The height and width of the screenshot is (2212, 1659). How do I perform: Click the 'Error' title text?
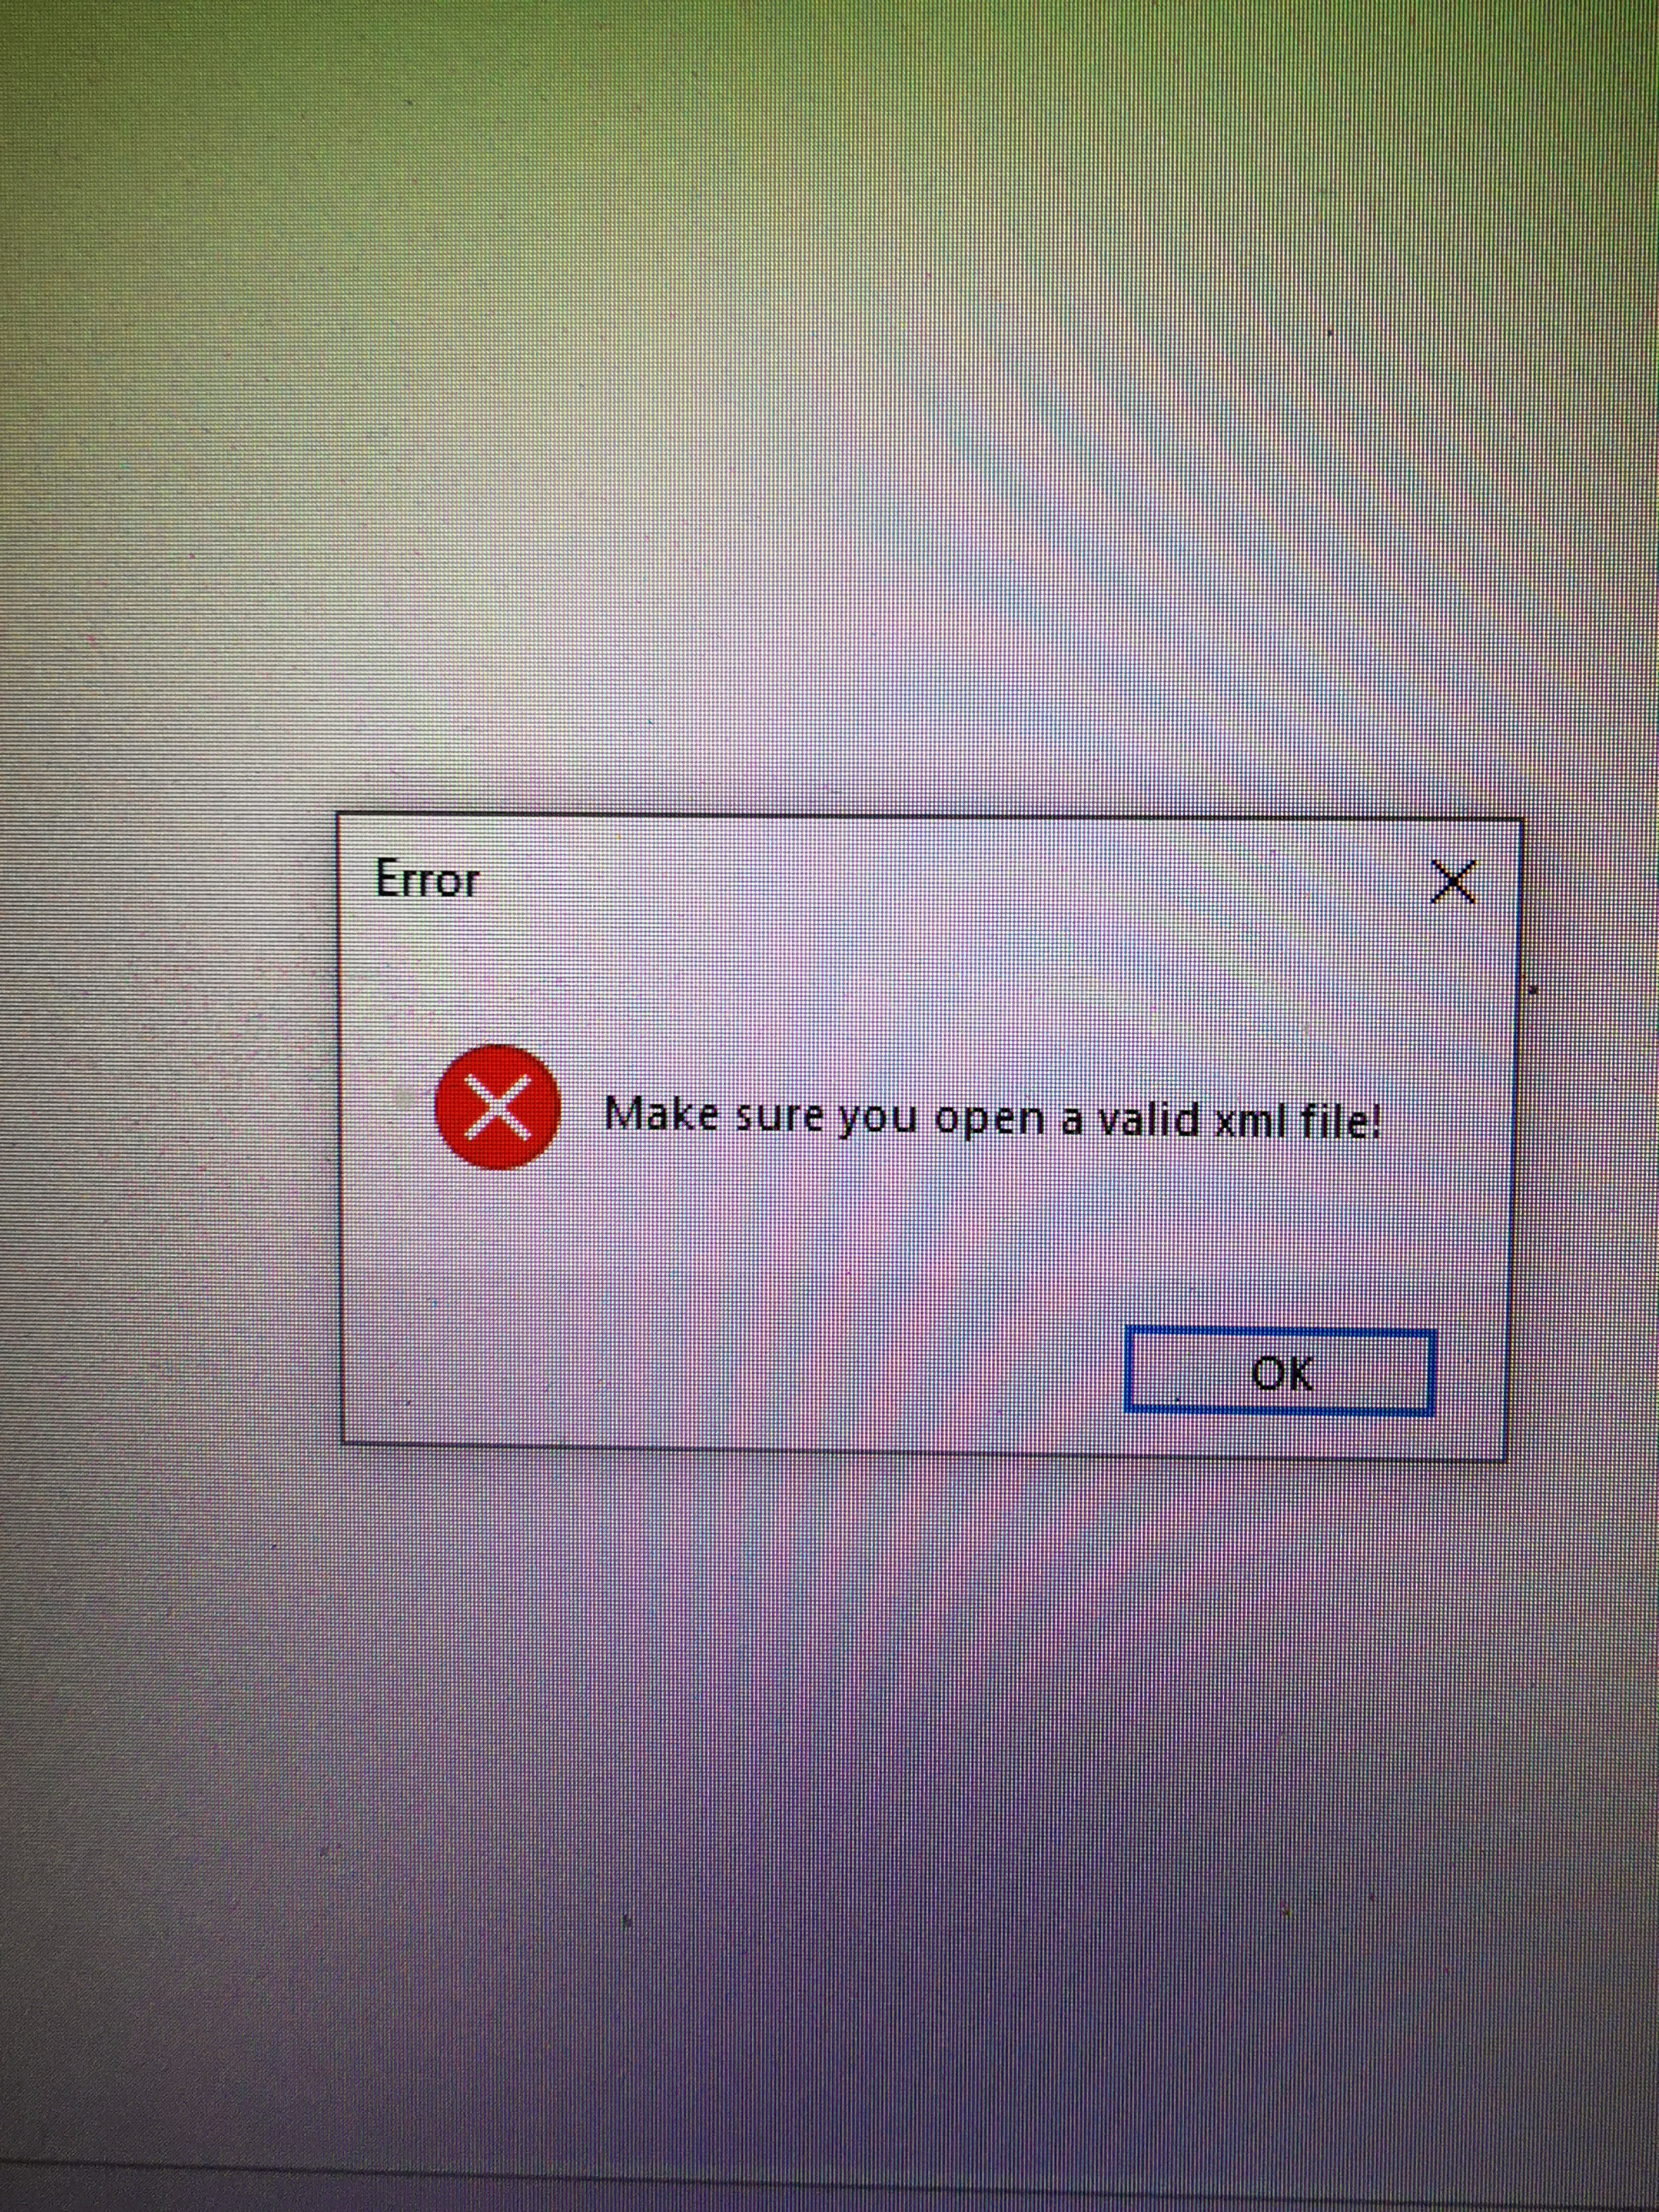point(427,880)
